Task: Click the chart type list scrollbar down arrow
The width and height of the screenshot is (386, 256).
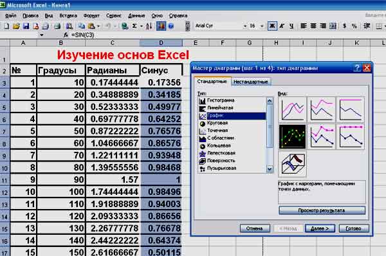Action: coord(270,169)
